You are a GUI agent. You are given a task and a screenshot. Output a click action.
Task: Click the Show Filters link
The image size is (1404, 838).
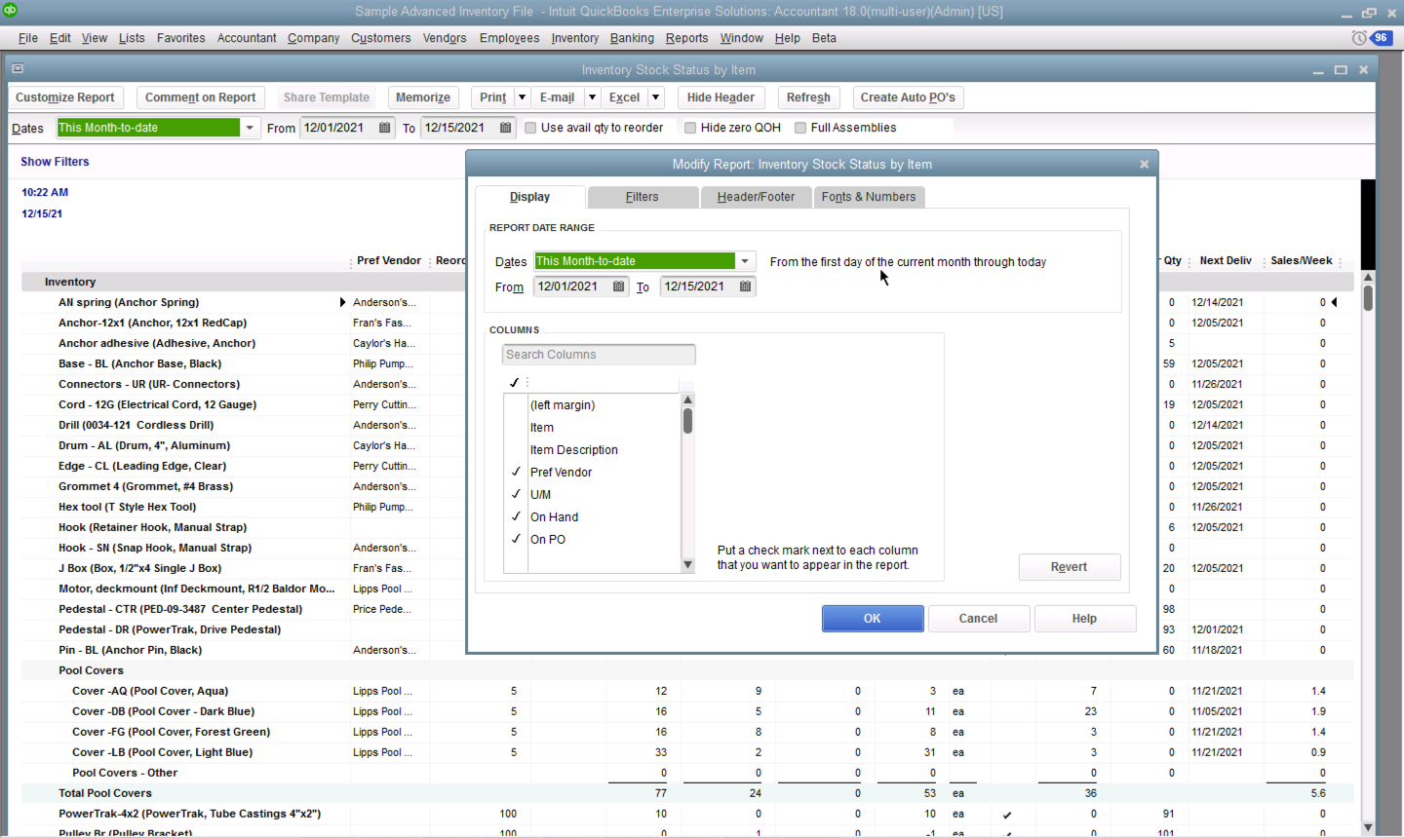pyautogui.click(x=55, y=162)
